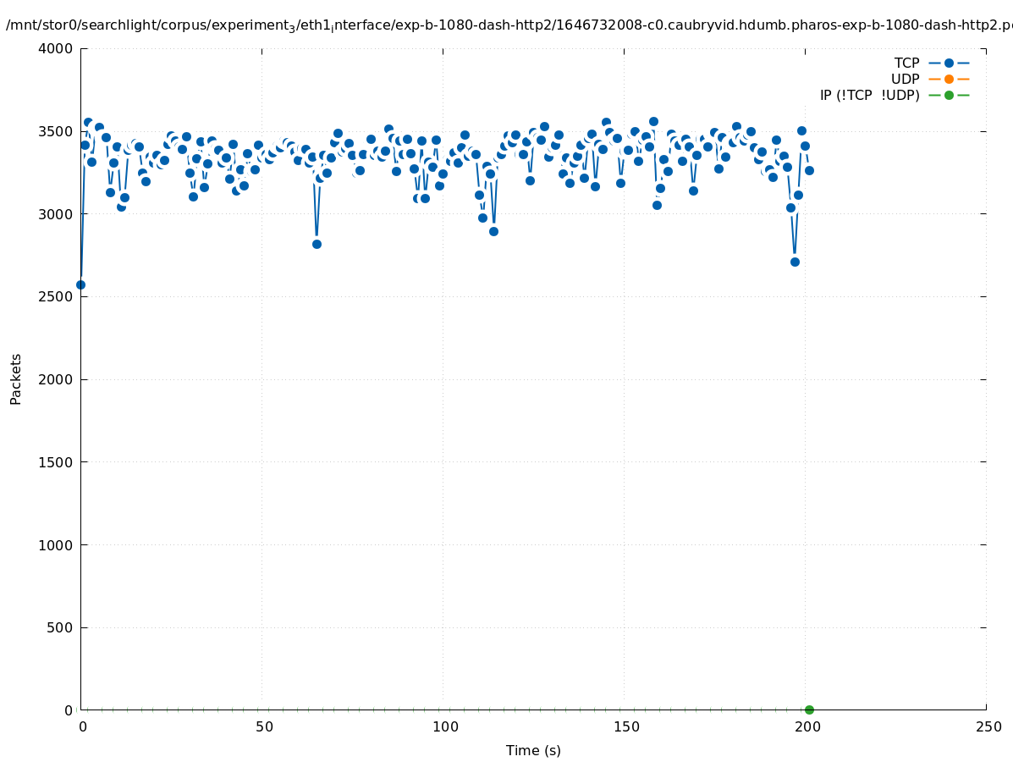The image size is (1013, 762).
Task: Click the green IP legend marker
Action: [949, 95]
